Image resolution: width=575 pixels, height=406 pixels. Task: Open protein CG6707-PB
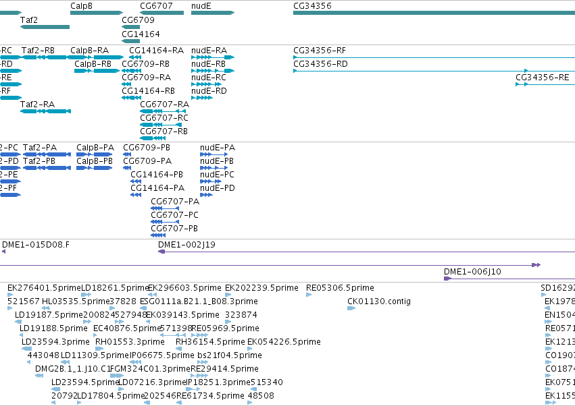coord(174,229)
